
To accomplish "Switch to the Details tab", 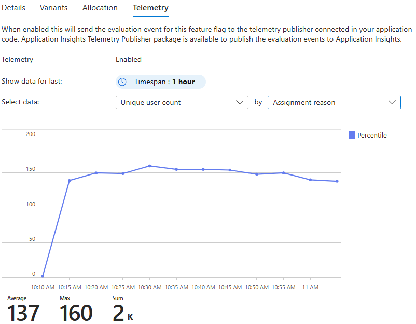I will [x=13, y=8].
